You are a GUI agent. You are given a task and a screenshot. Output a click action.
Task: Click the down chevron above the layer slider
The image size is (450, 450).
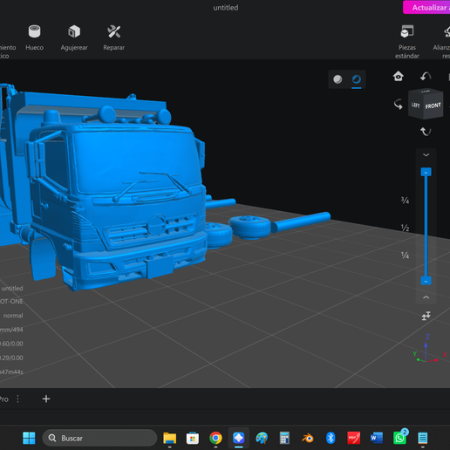426,155
